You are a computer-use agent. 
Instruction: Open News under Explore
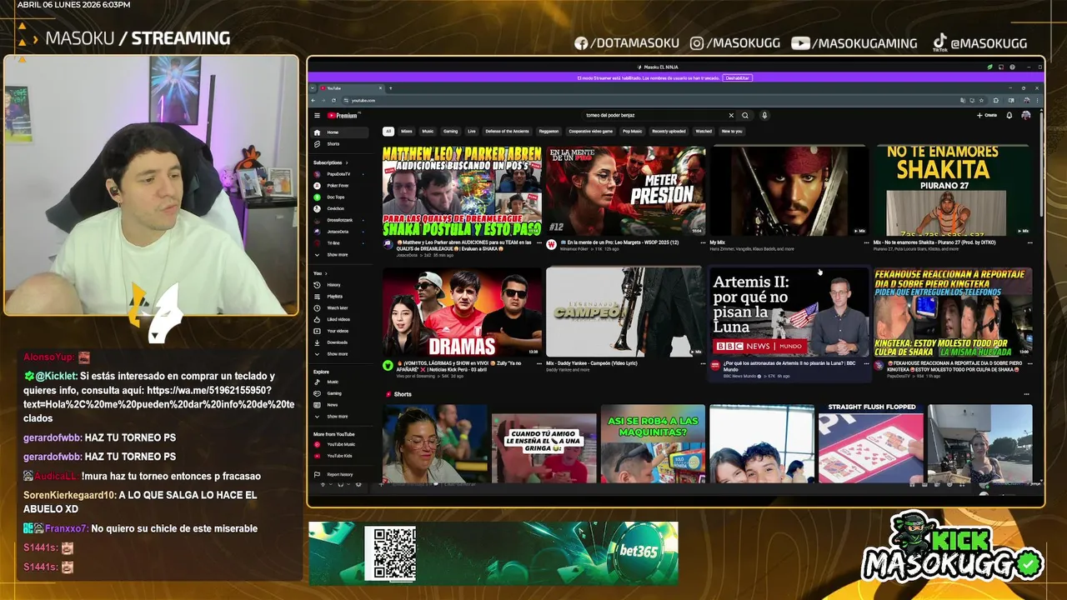339,405
